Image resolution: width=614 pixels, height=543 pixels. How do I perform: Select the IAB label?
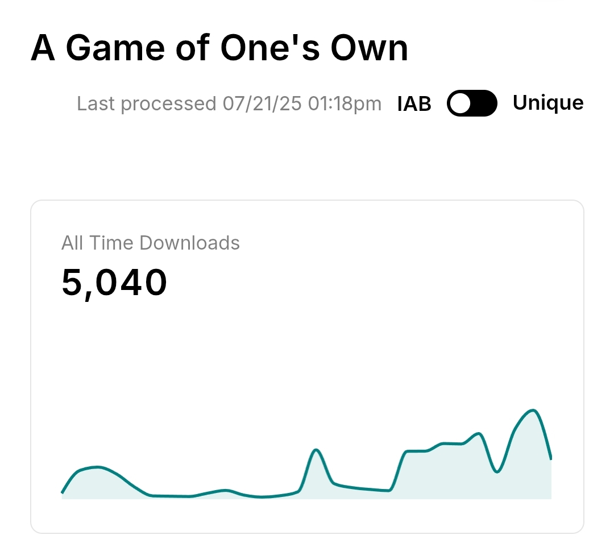point(414,104)
